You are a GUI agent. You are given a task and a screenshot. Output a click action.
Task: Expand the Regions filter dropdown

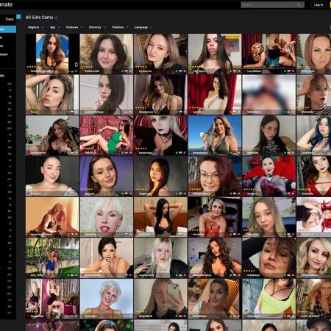pyautogui.click(x=36, y=27)
